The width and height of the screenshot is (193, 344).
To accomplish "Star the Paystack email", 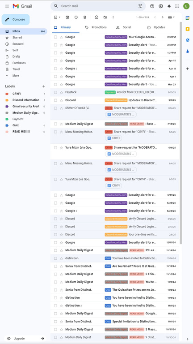I will [62, 92].
